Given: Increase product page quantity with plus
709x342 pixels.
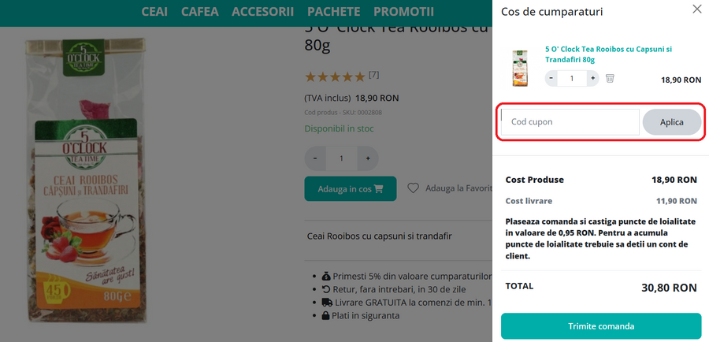Looking at the screenshot, I should [367, 158].
